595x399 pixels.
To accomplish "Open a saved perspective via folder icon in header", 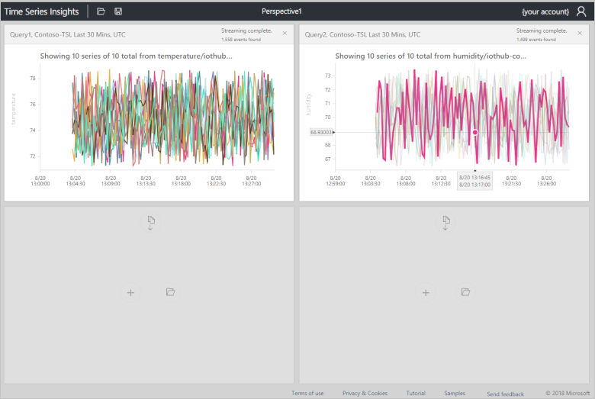I will pos(101,11).
